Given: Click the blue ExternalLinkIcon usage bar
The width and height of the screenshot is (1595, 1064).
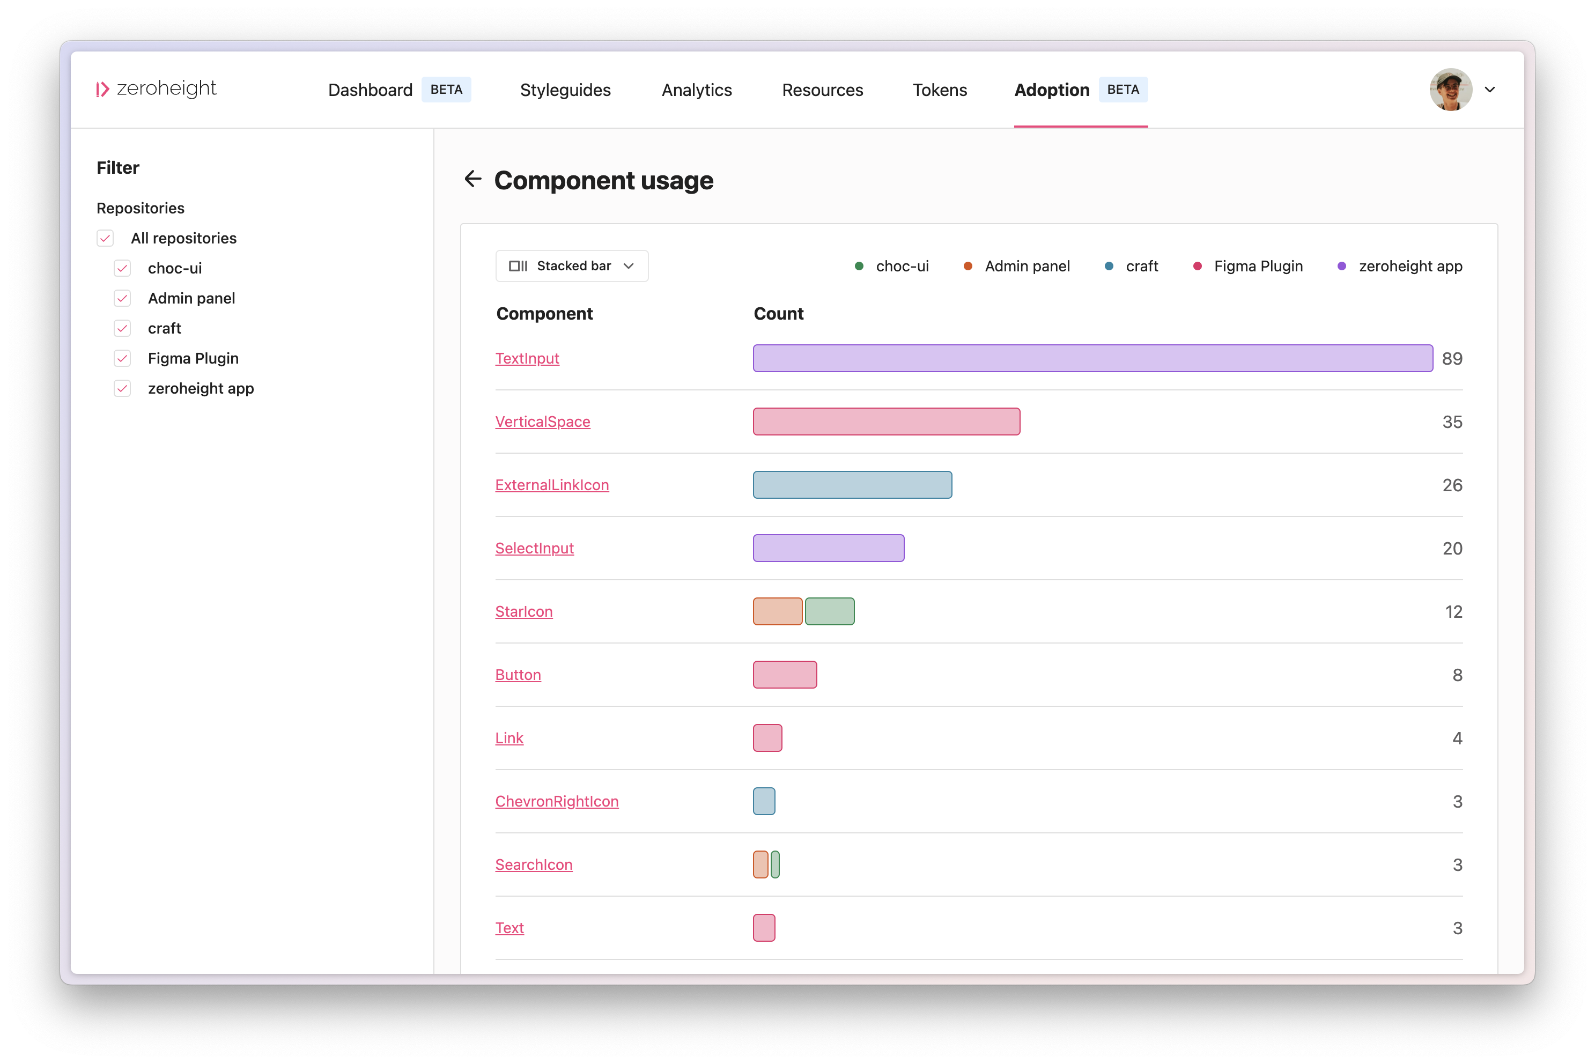Looking at the screenshot, I should click(852, 484).
